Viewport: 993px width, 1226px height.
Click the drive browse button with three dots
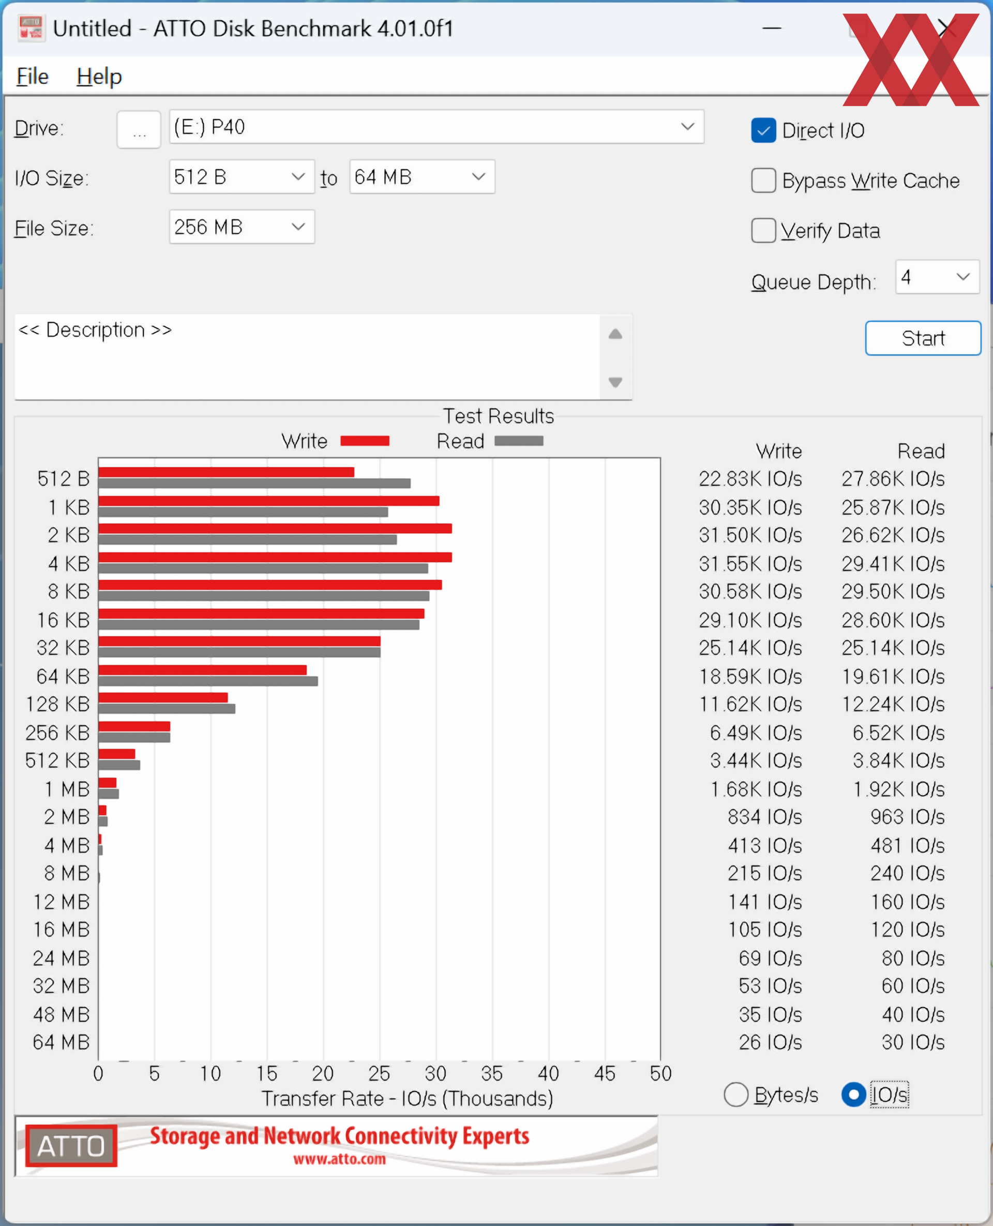139,130
